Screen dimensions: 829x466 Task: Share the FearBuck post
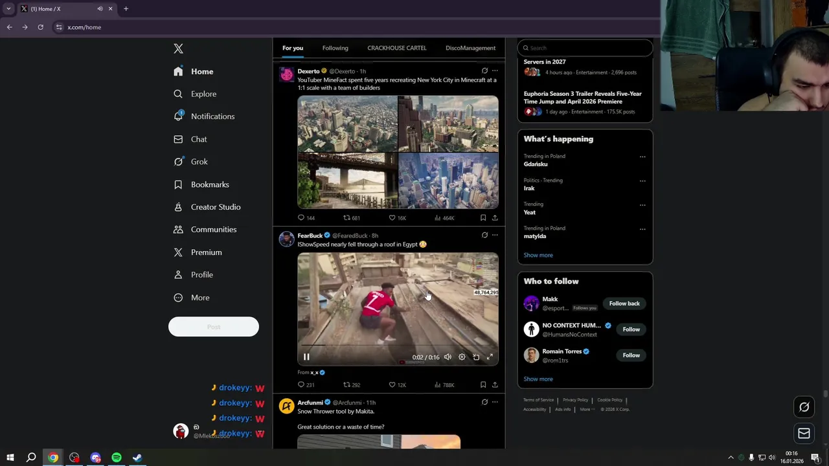tap(495, 385)
